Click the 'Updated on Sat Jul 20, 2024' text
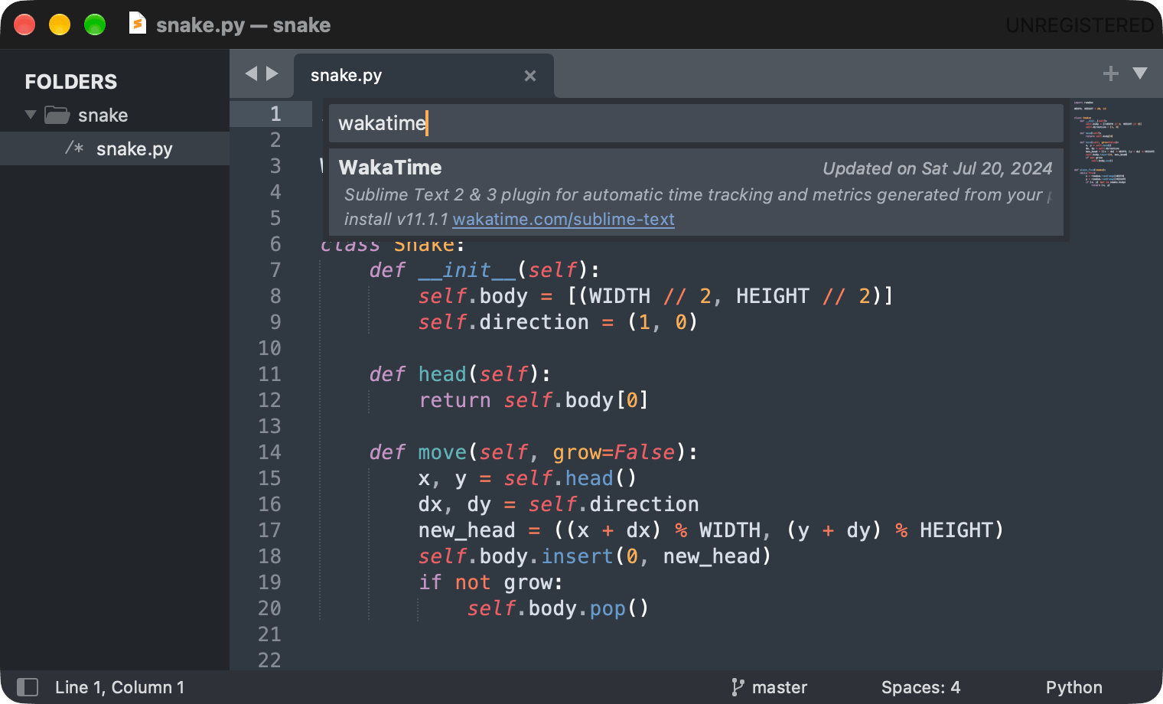This screenshot has height=704, width=1163. click(937, 168)
